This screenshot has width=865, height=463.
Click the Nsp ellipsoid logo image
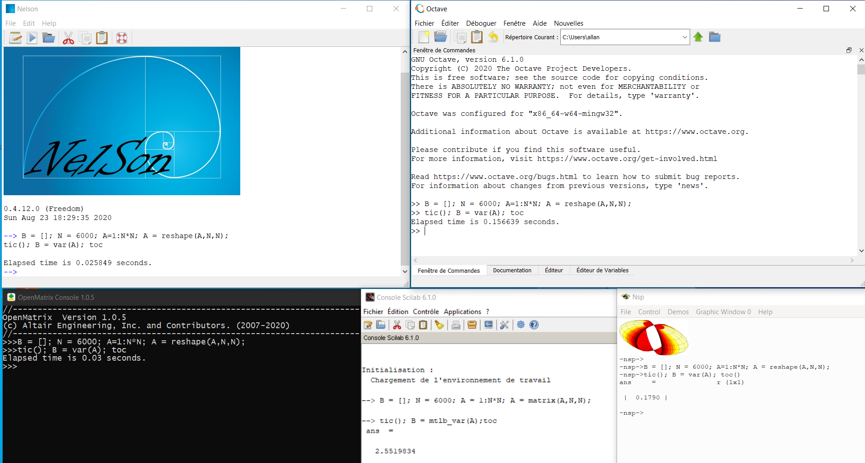(654, 338)
